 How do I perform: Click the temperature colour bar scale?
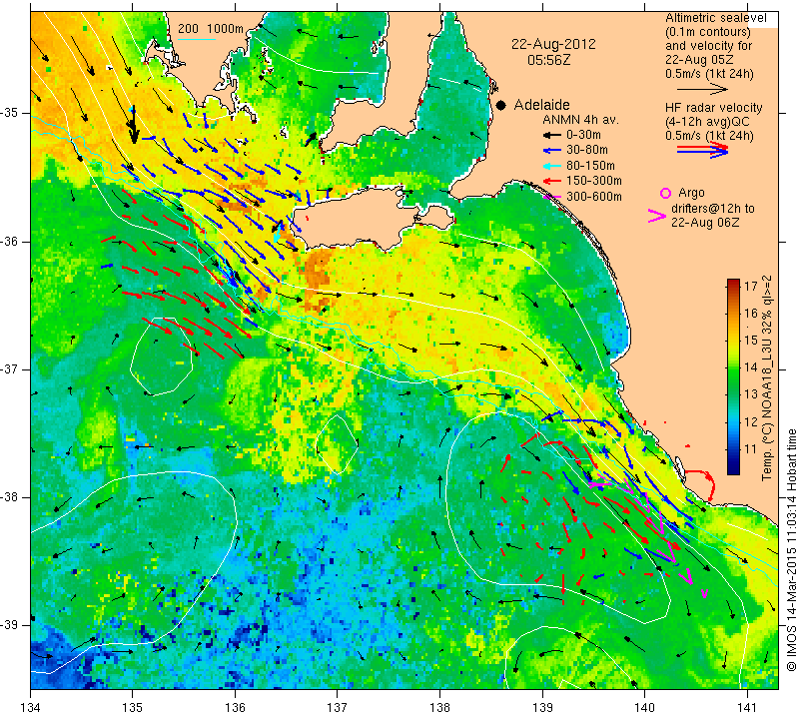pyautogui.click(x=733, y=377)
